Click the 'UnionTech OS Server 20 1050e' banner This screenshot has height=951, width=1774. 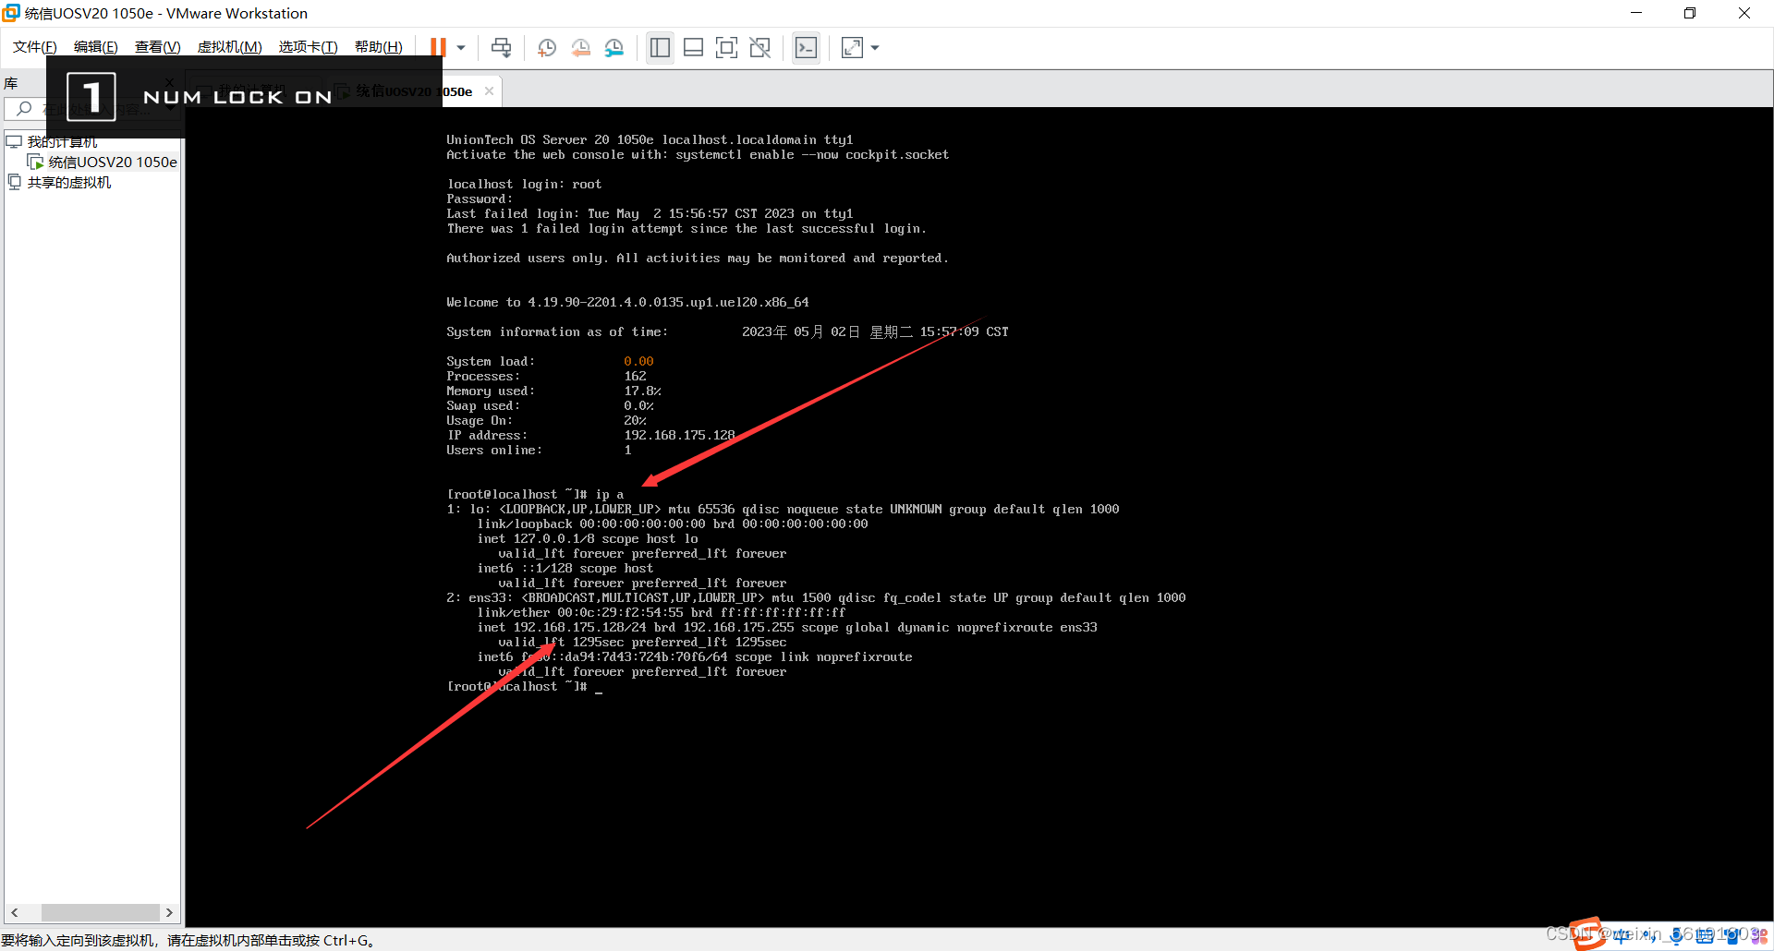click(650, 139)
